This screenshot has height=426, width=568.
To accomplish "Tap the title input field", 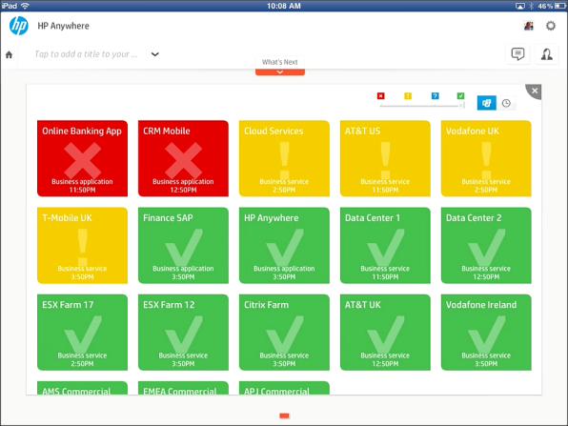I will point(86,54).
